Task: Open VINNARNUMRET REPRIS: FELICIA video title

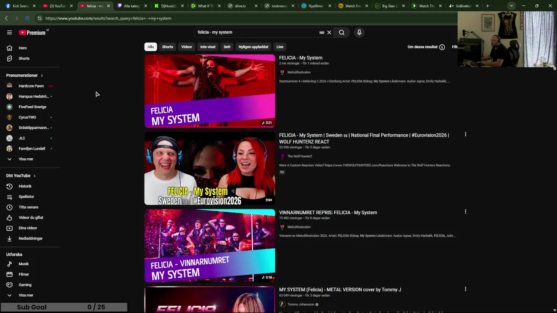Action: point(328,213)
